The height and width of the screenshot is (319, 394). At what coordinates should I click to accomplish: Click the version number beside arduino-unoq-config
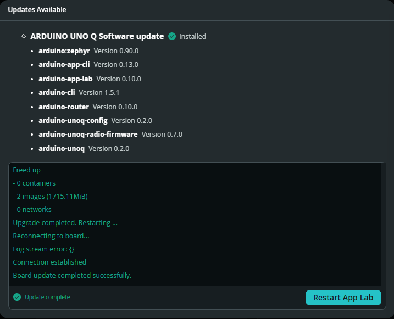coord(132,120)
